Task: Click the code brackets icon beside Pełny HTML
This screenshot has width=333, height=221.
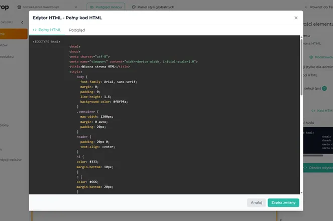Action: click(35, 30)
